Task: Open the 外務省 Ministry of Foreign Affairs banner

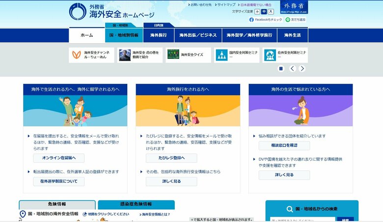Action: 294,7
